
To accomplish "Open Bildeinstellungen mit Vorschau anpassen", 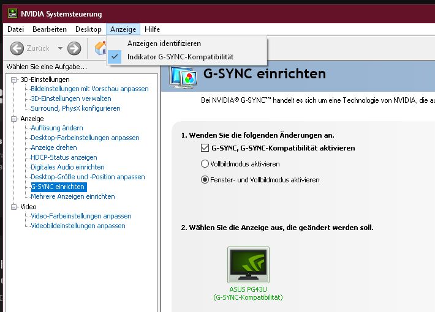I will 89,89.
